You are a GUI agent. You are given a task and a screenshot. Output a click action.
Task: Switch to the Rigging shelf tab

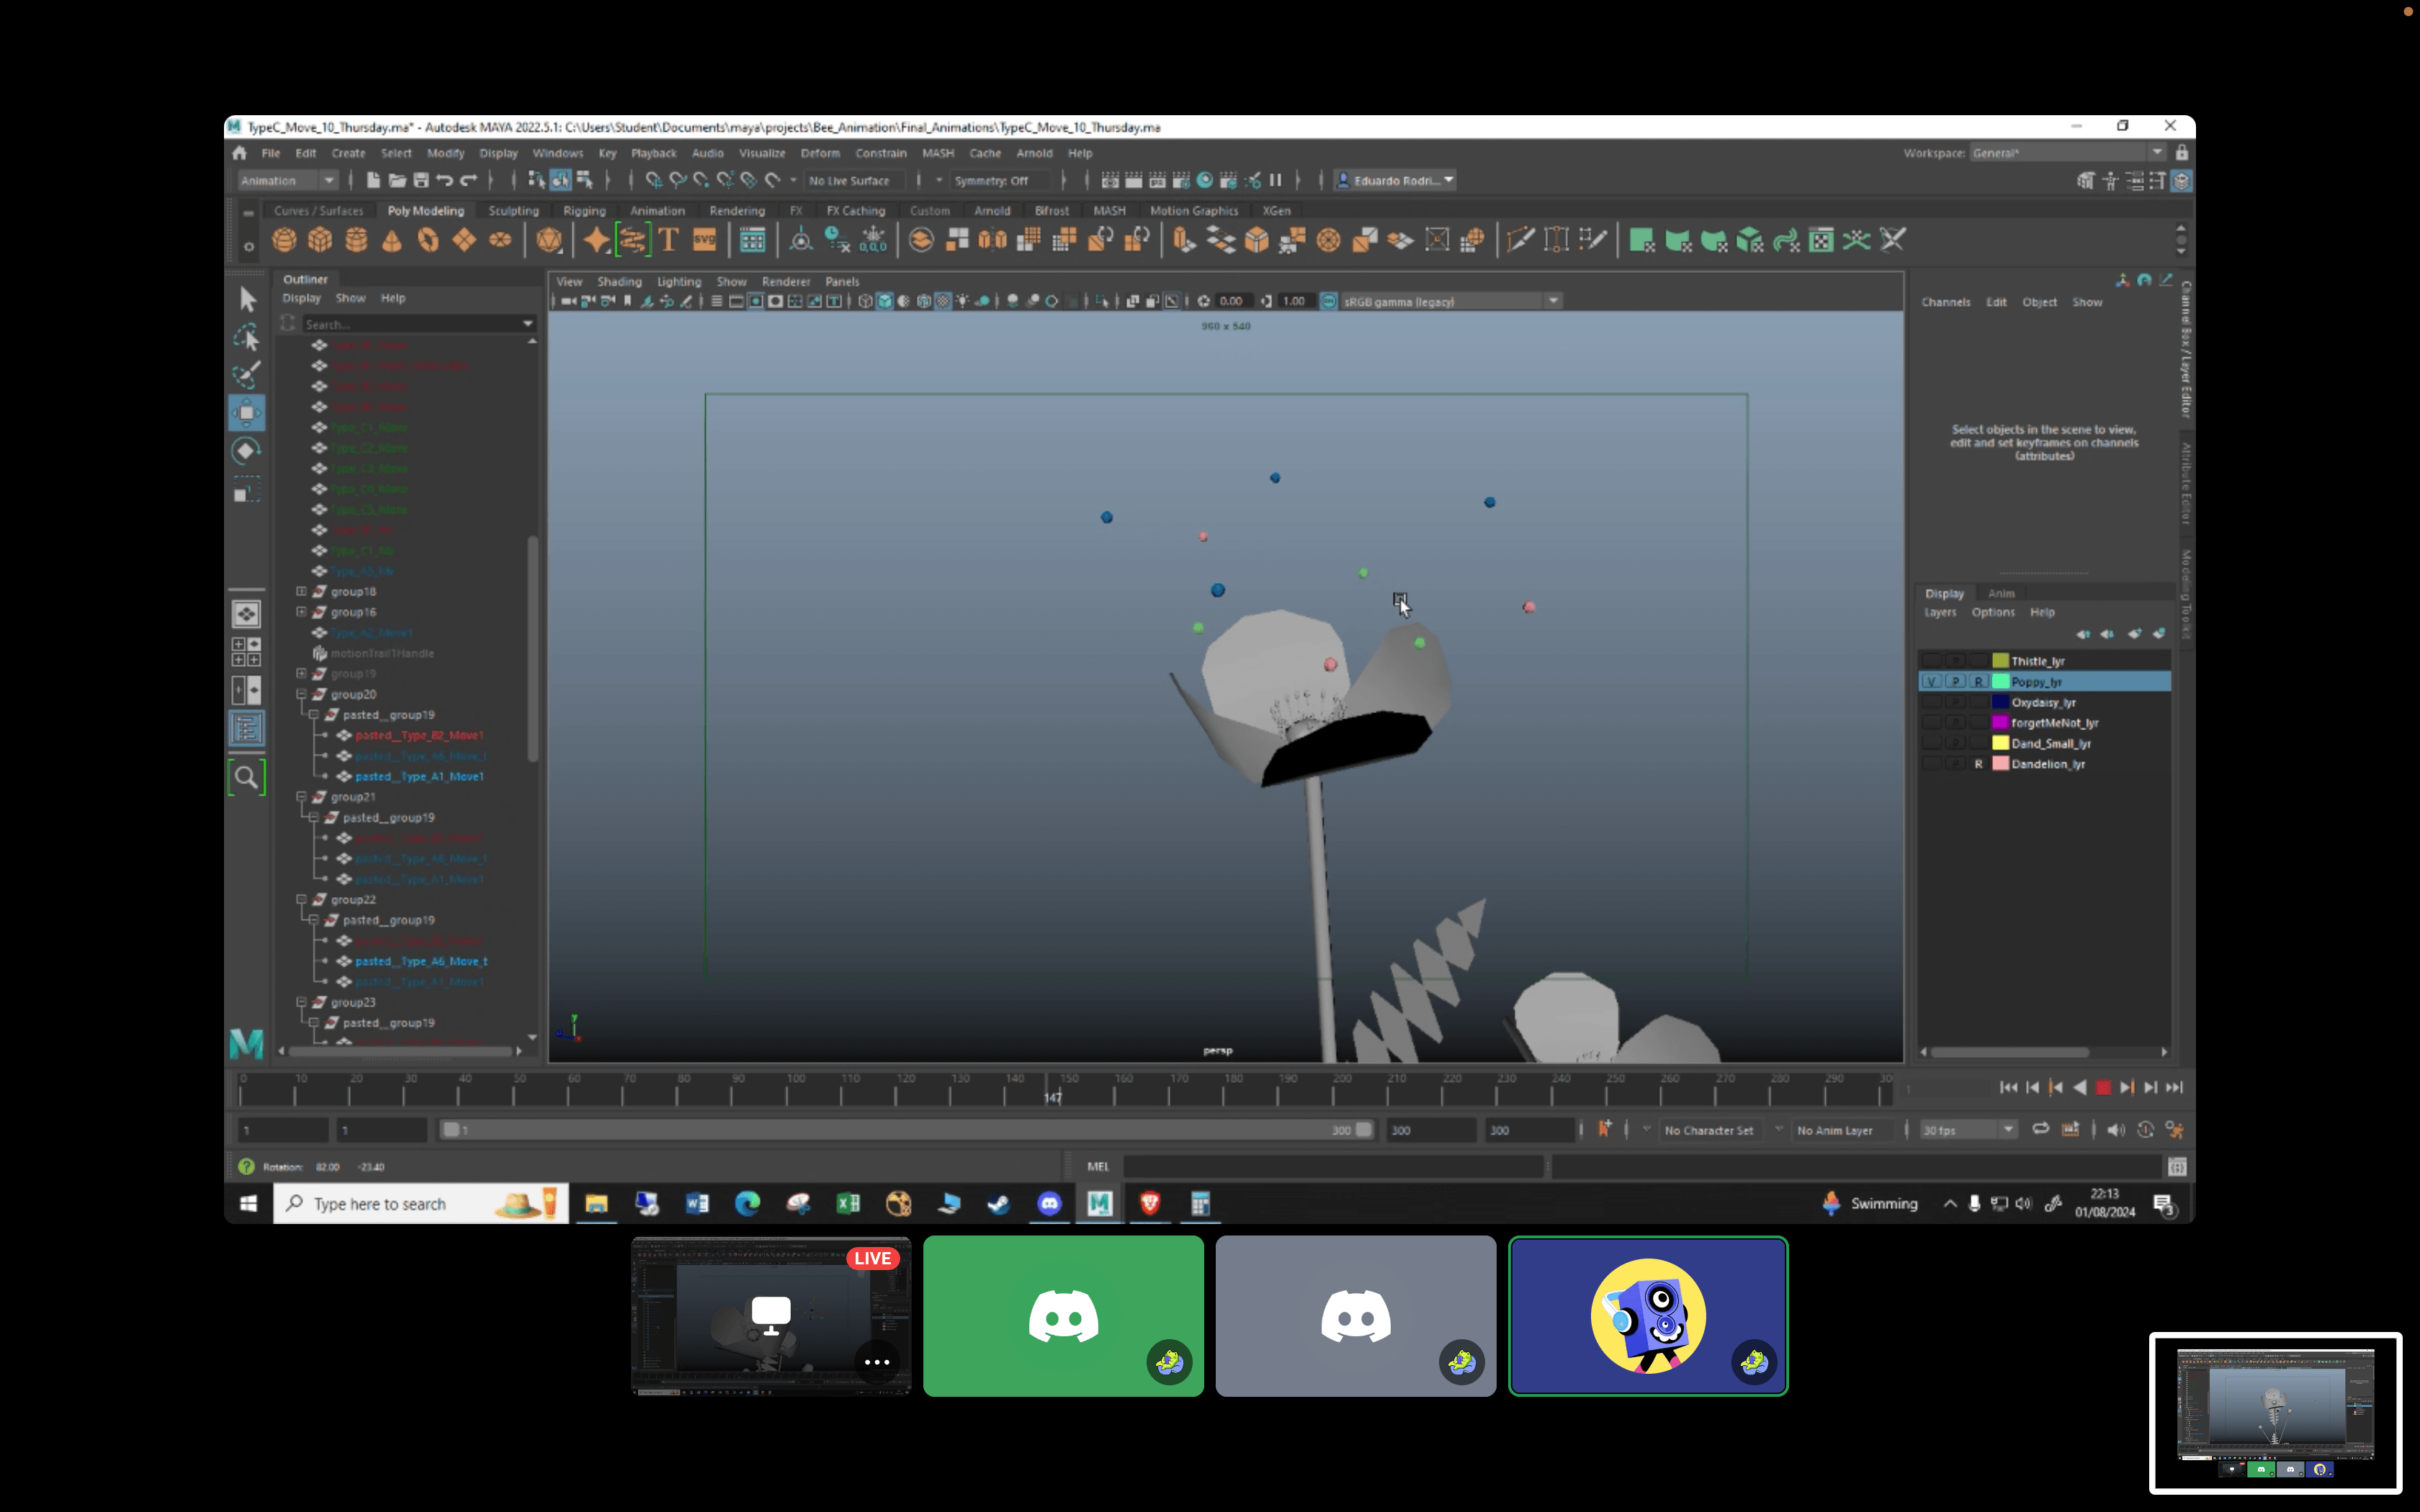pos(584,211)
